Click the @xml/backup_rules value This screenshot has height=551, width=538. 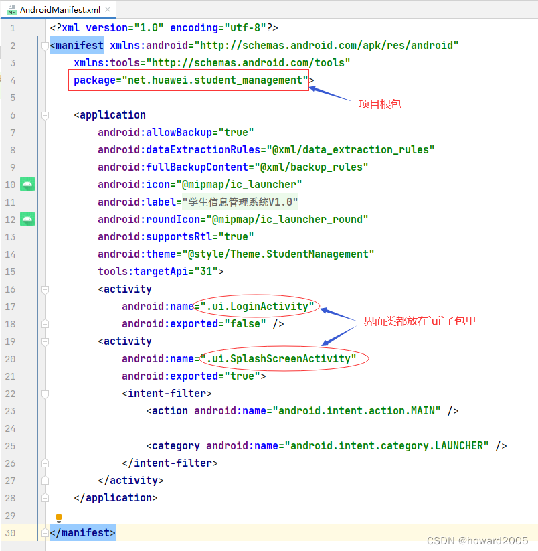[312, 167]
